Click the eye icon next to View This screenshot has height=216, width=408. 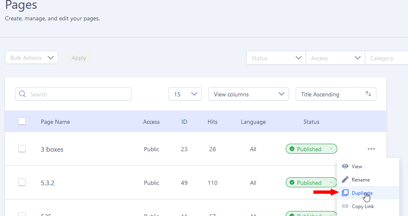click(x=345, y=166)
